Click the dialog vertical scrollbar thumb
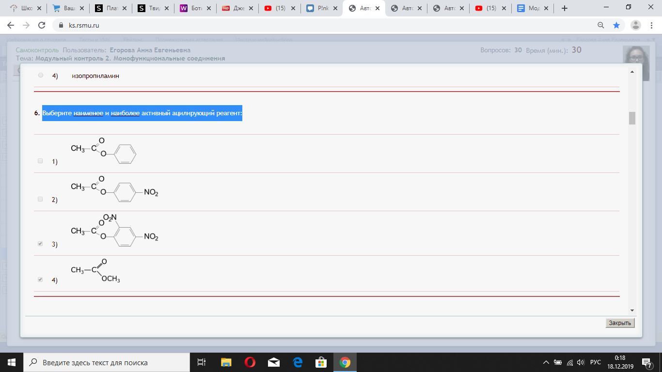662x372 pixels. click(x=632, y=118)
